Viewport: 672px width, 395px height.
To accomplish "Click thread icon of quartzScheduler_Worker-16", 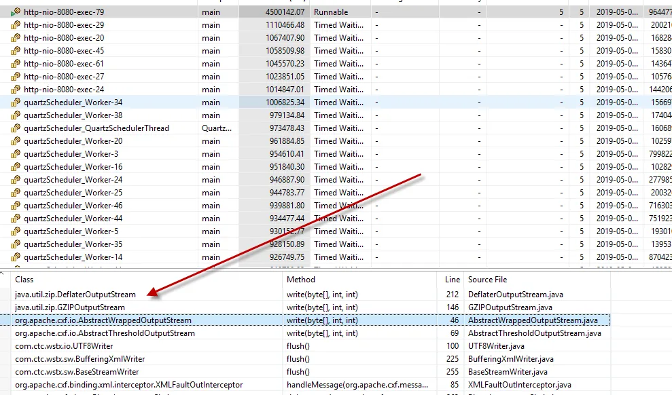I will point(16,166).
